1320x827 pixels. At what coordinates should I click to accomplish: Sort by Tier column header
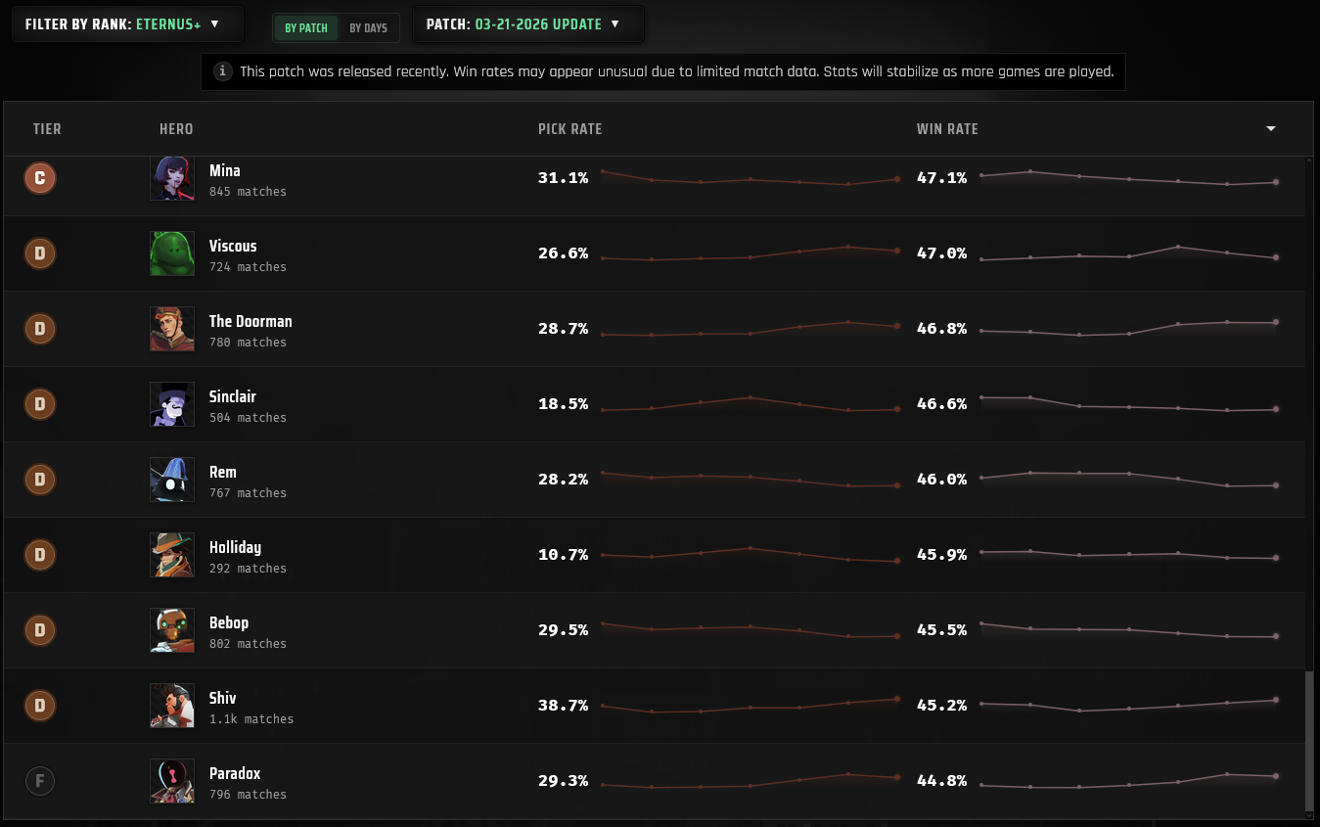click(47, 129)
